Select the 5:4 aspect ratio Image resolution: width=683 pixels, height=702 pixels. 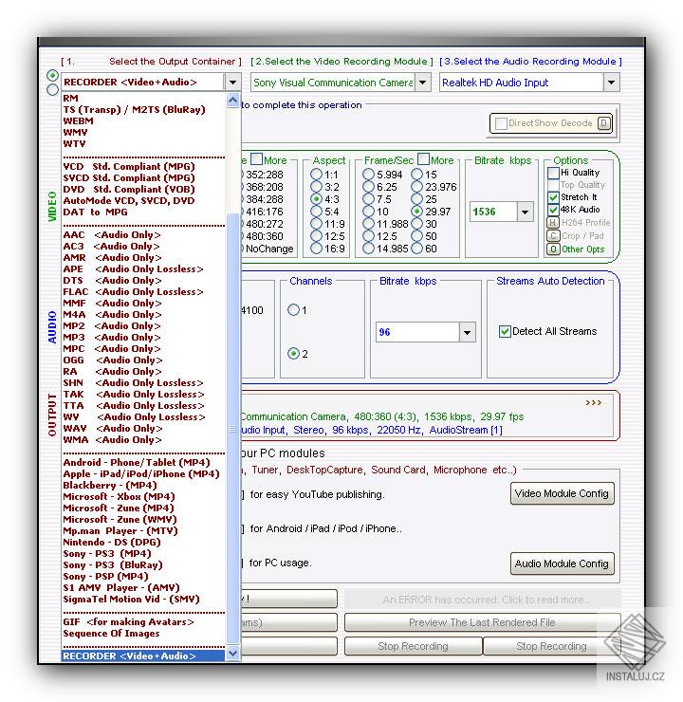tap(317, 212)
